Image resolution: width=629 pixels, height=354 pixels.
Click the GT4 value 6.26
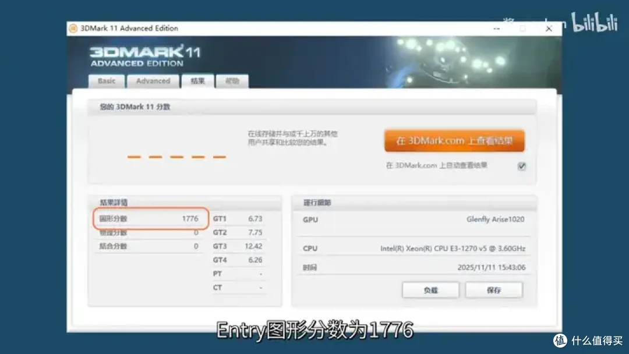[x=255, y=260]
